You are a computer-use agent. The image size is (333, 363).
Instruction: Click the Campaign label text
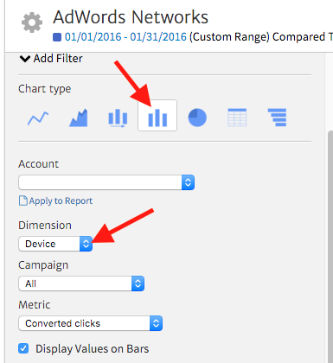pyautogui.click(x=43, y=265)
